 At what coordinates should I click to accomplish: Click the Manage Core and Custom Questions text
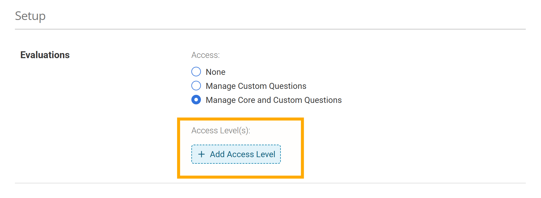273,100
